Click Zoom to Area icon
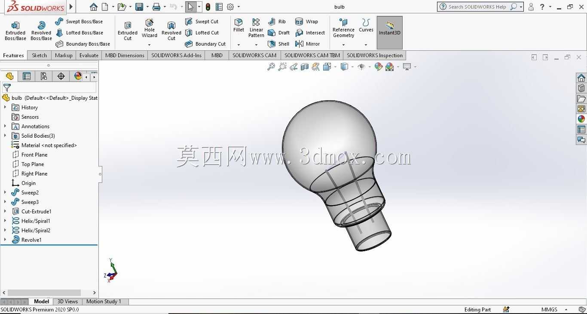587x314 pixels. pyautogui.click(x=282, y=67)
